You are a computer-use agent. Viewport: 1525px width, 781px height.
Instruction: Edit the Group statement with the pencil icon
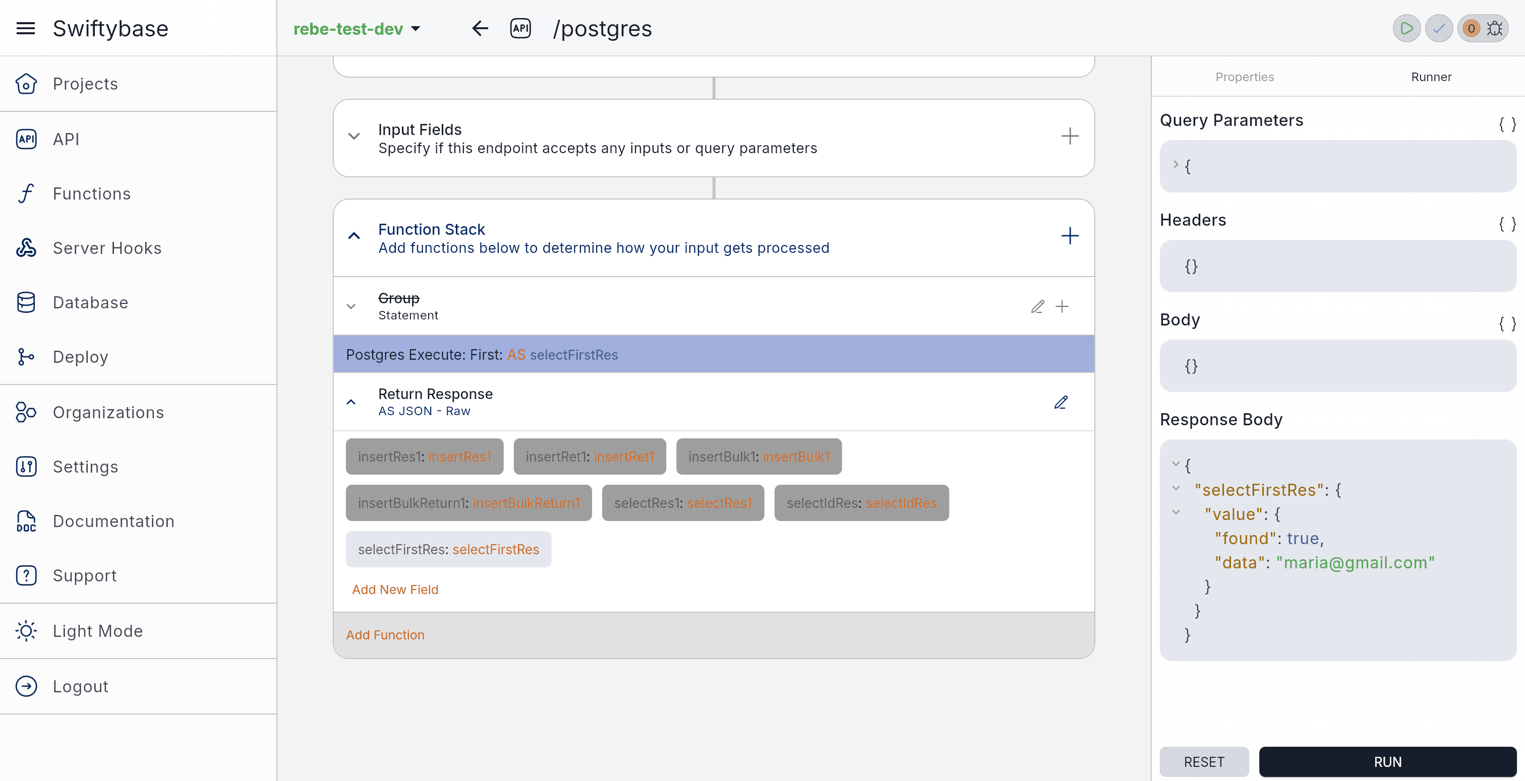click(1037, 306)
